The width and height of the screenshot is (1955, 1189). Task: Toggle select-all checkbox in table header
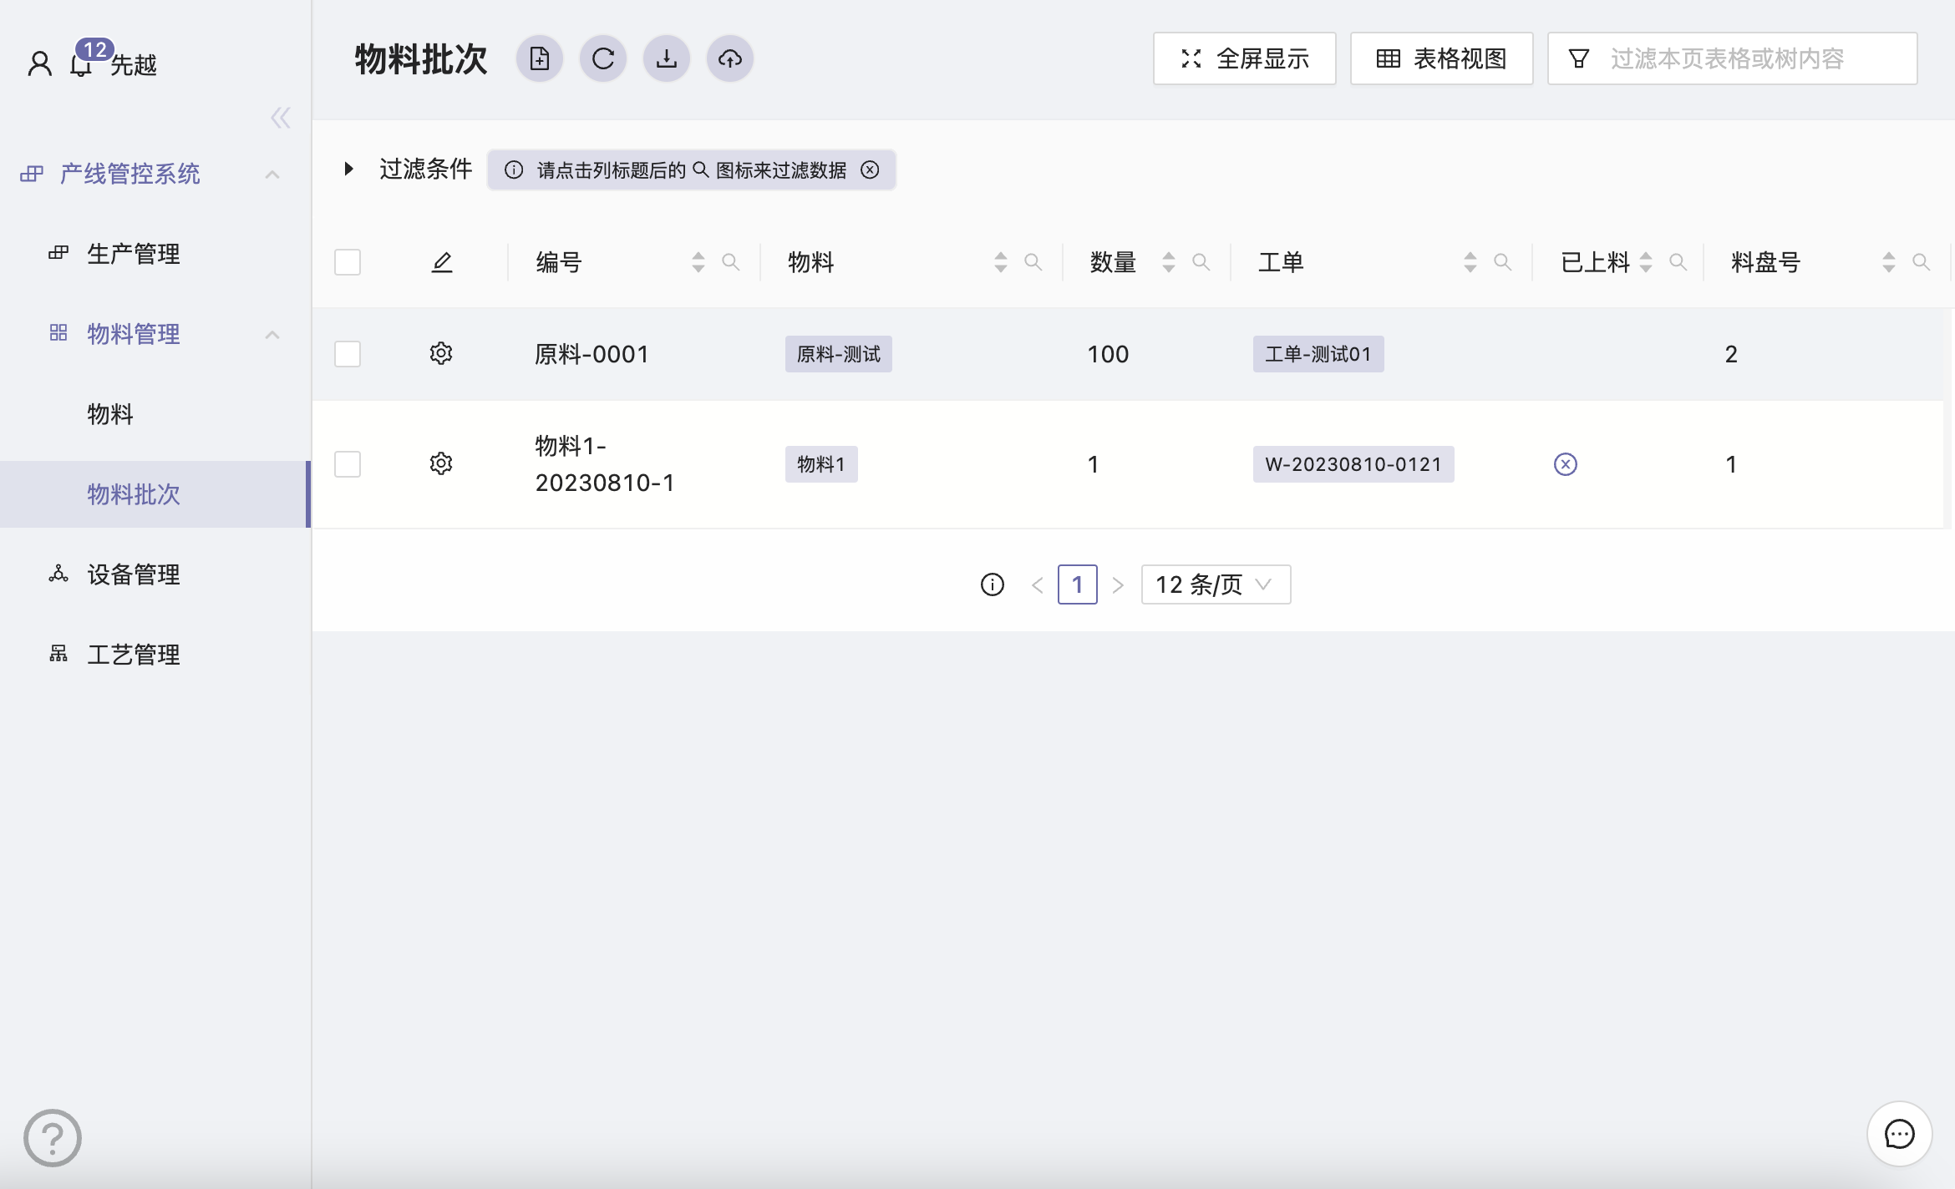point(348,262)
